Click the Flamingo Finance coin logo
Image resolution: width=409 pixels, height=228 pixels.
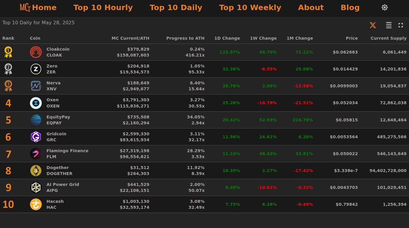36,154
